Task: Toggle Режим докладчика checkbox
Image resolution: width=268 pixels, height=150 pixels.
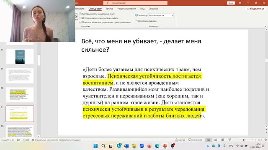Action: pyautogui.click(x=136, y=21)
